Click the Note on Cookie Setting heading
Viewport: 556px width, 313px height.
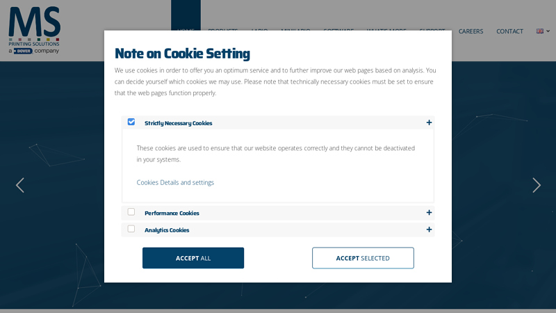182,54
